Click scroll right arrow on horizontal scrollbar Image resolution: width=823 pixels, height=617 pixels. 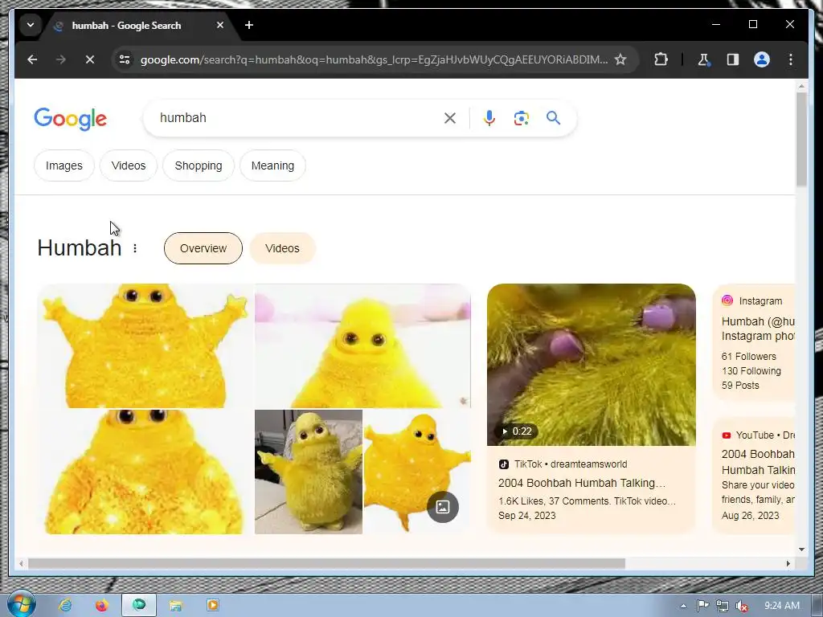coord(788,563)
